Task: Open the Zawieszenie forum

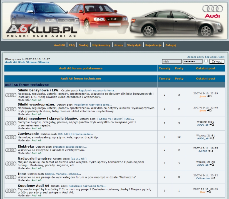Action: point(28,134)
